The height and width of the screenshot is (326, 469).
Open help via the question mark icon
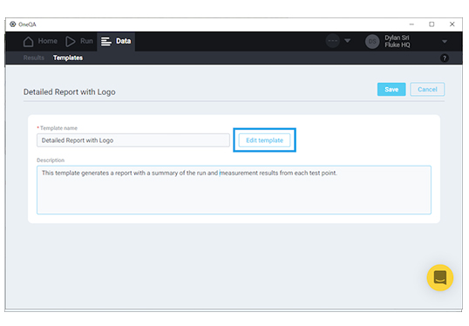point(445,58)
